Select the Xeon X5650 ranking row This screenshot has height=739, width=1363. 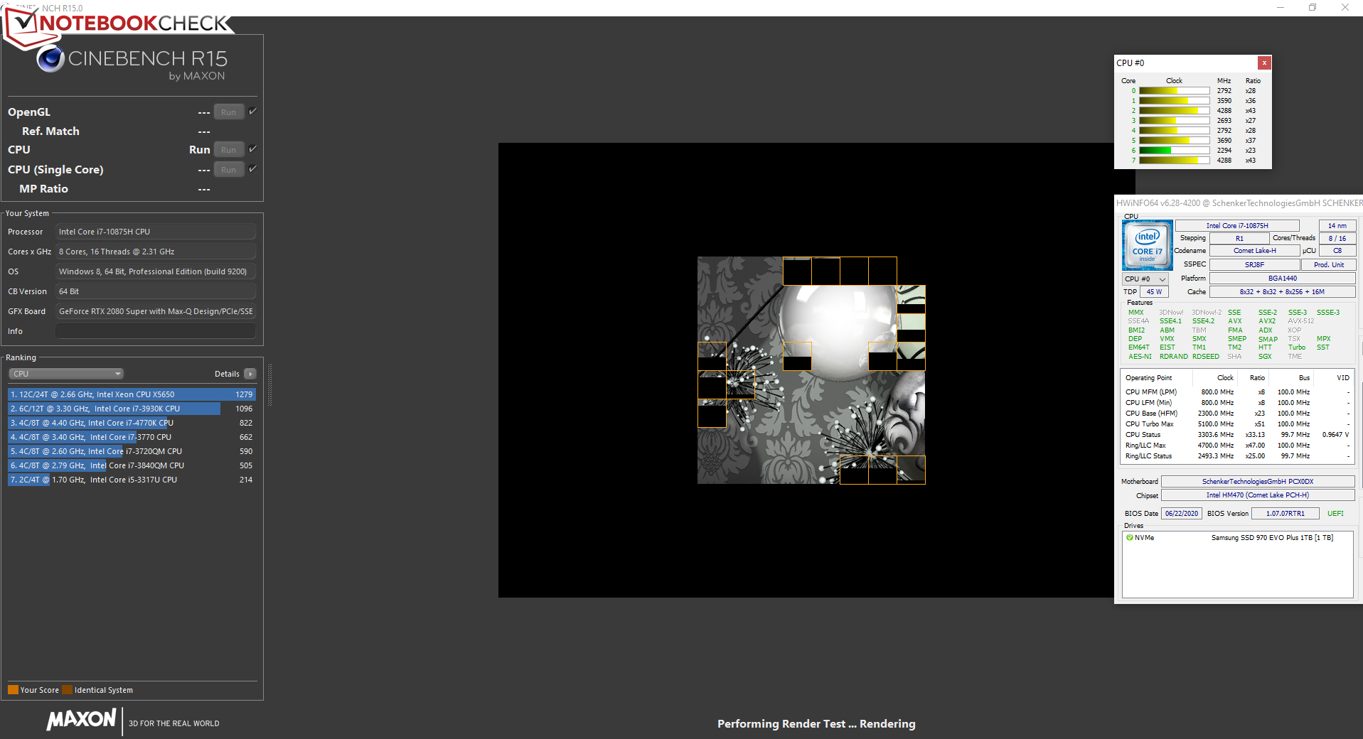pos(132,394)
